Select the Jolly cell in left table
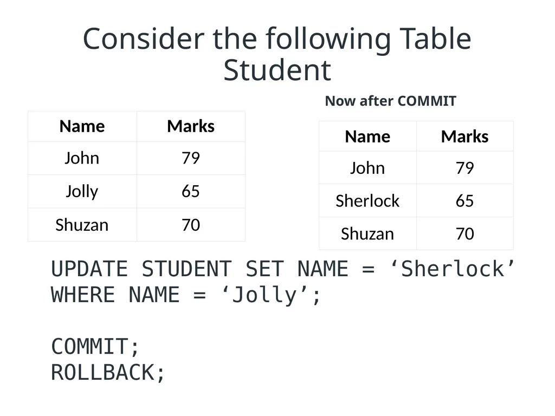The image size is (555, 416). (82, 191)
